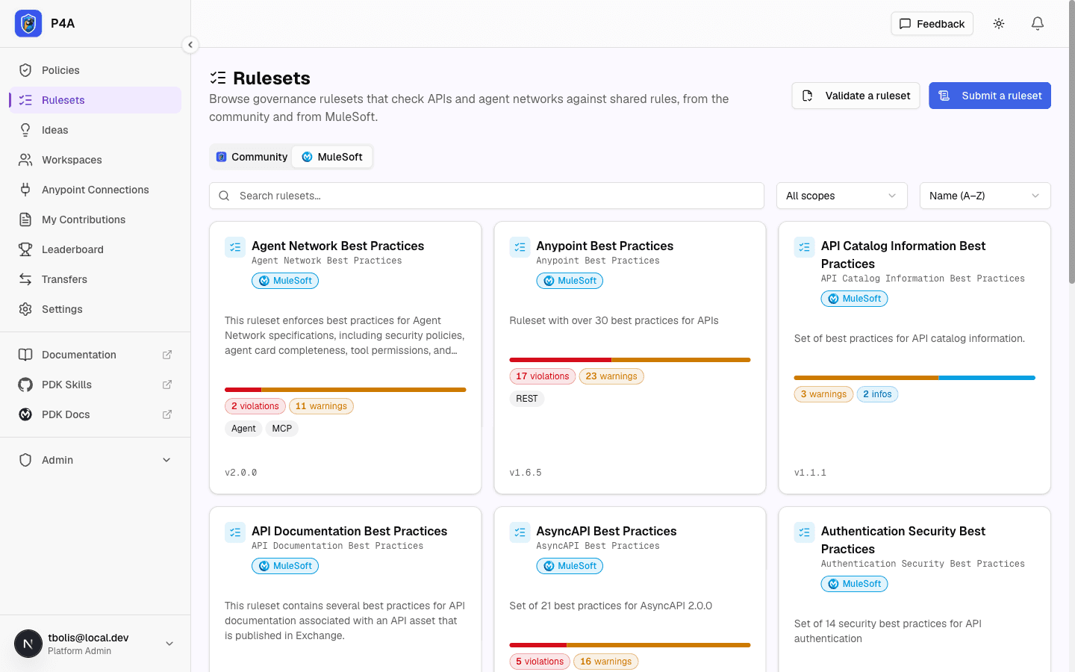Viewport: 1075px width, 672px height.
Task: Open the Authentication Security Best Practices title
Action: pyautogui.click(x=903, y=540)
